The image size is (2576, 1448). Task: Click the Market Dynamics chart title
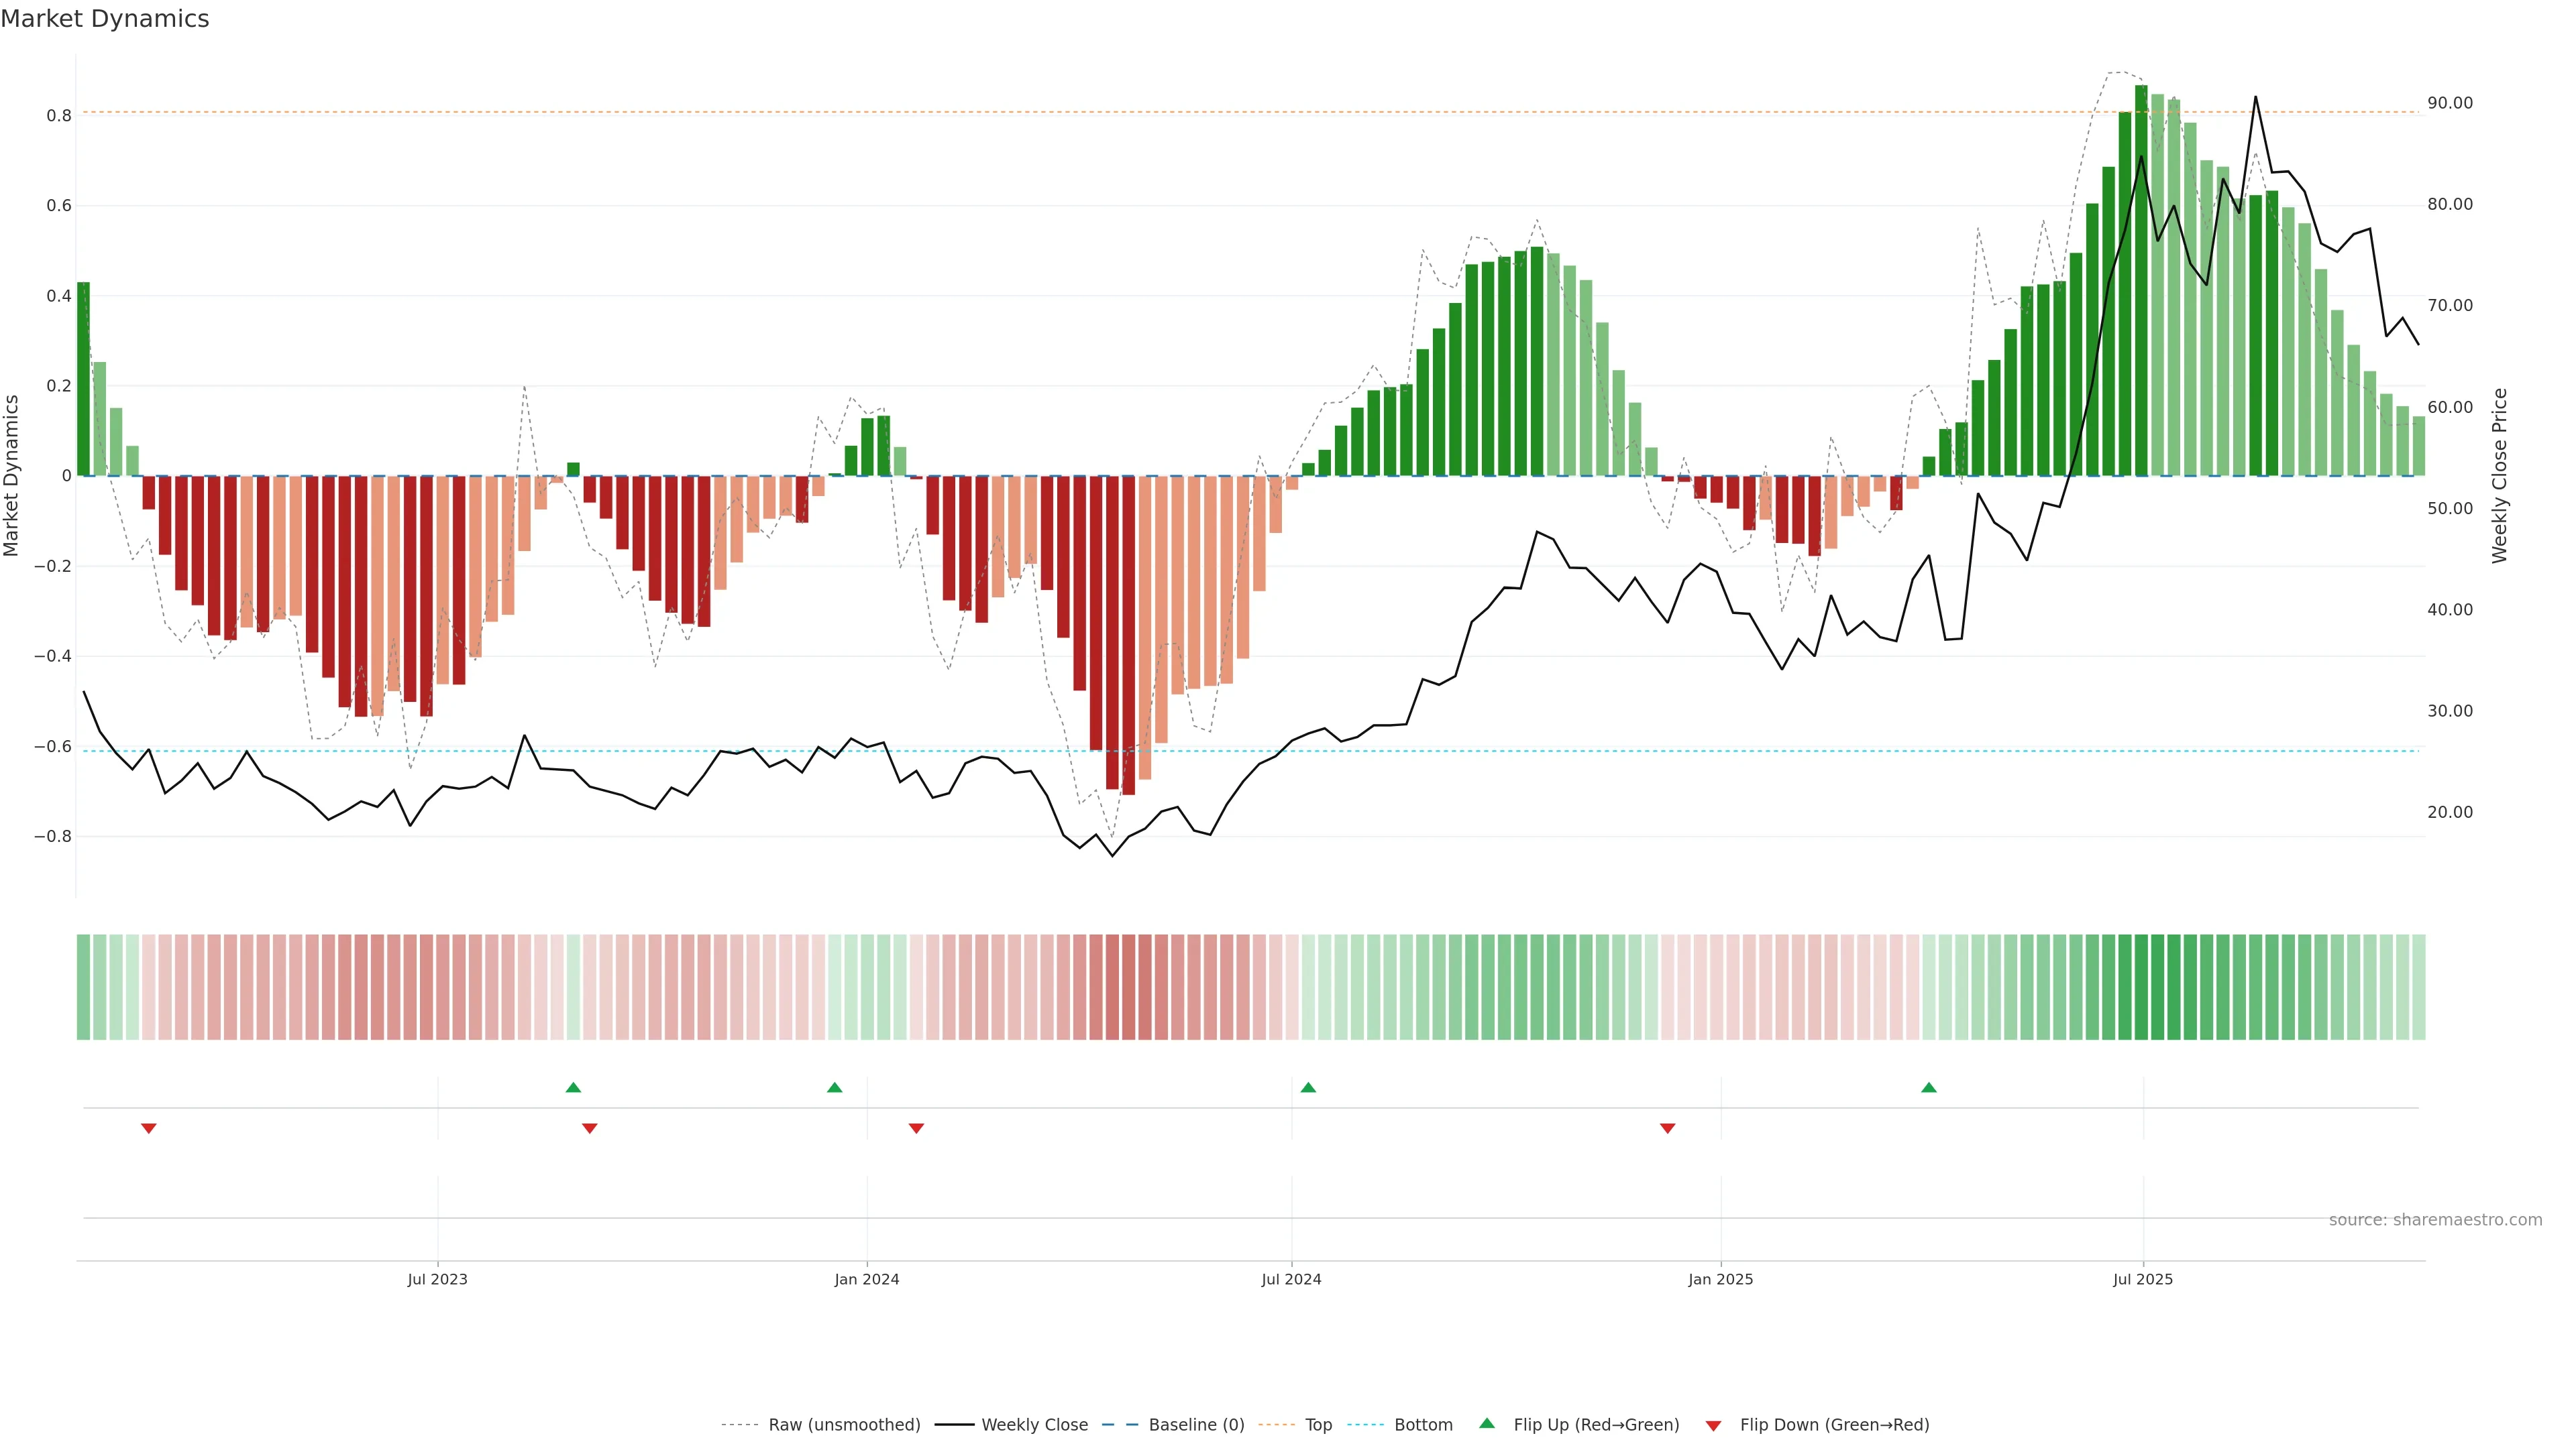105,19
